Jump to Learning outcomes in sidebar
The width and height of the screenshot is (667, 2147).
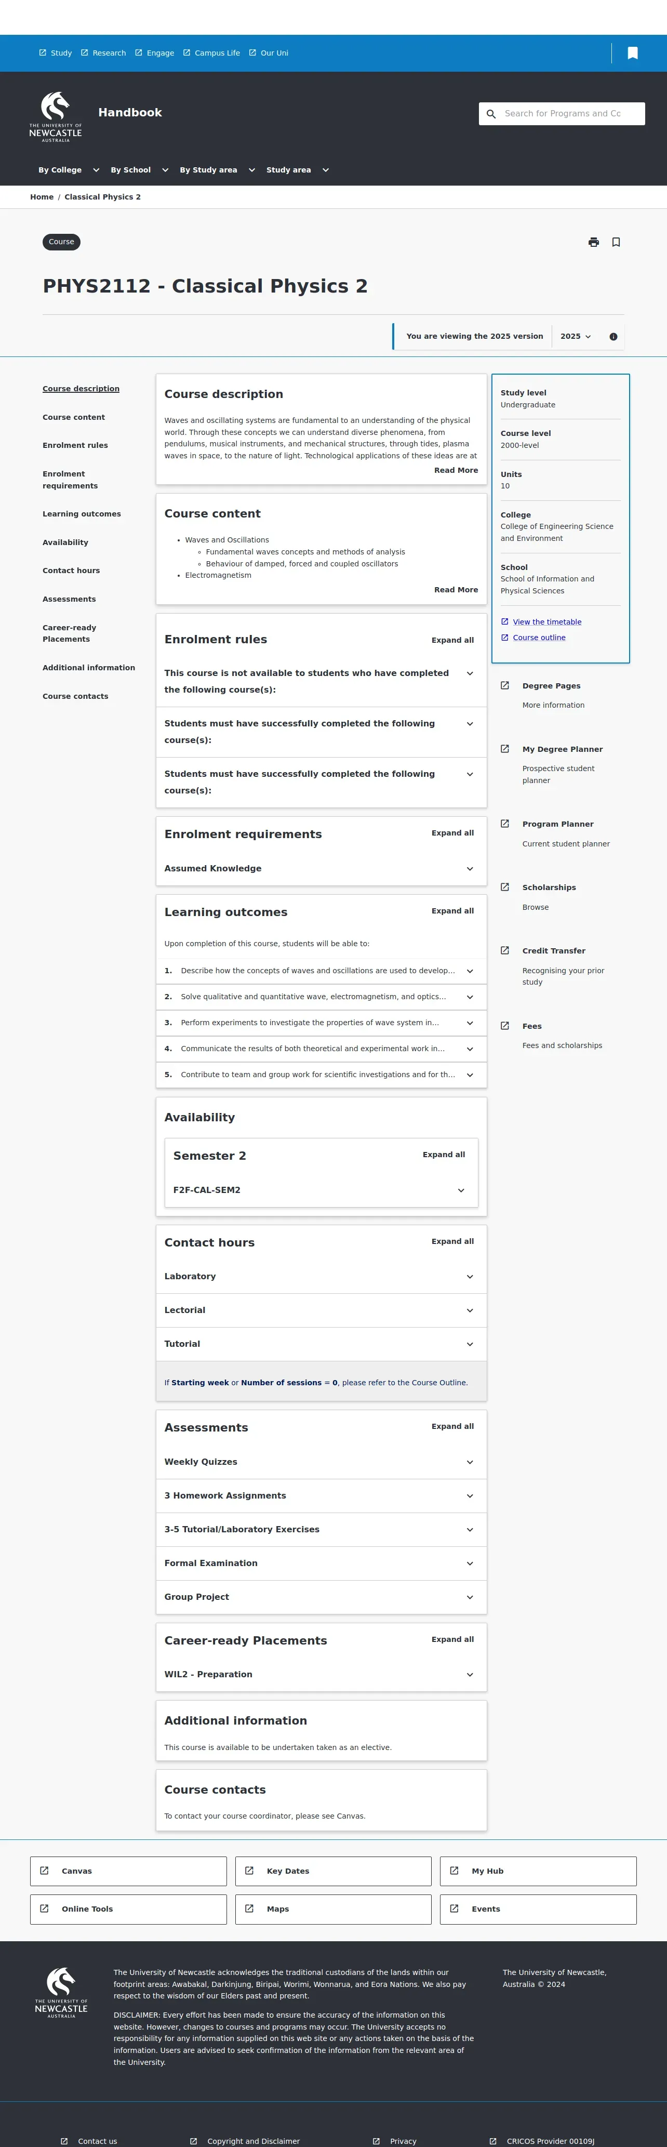[x=82, y=514]
